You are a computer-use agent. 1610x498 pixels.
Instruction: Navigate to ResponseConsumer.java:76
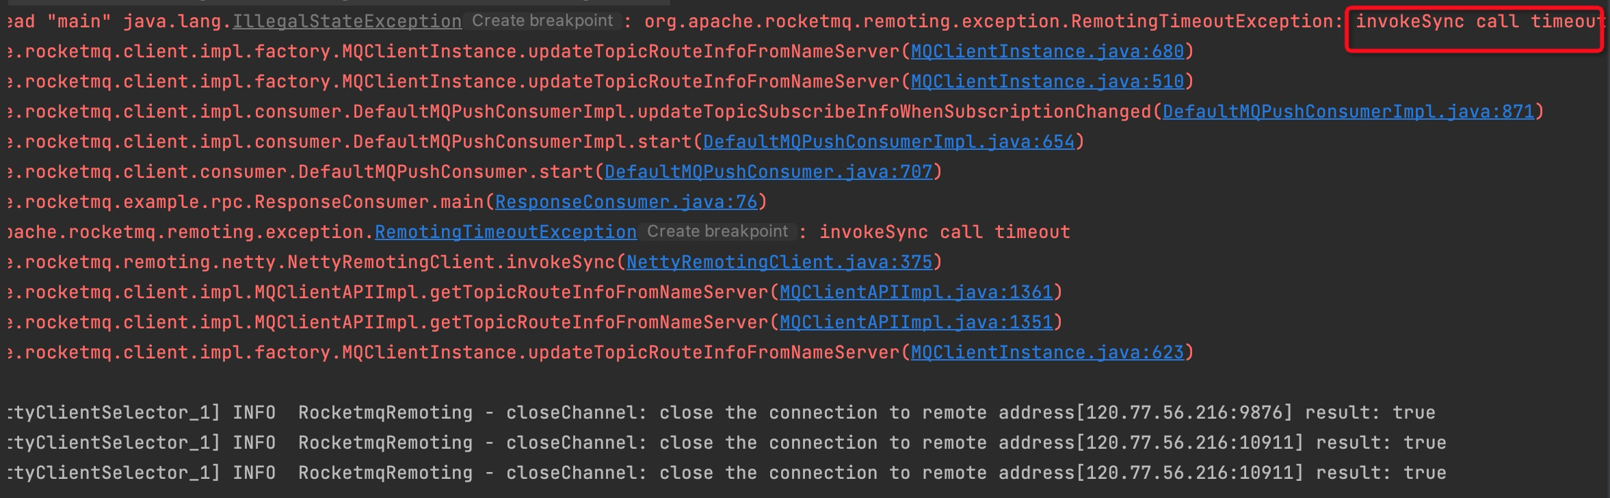point(626,202)
